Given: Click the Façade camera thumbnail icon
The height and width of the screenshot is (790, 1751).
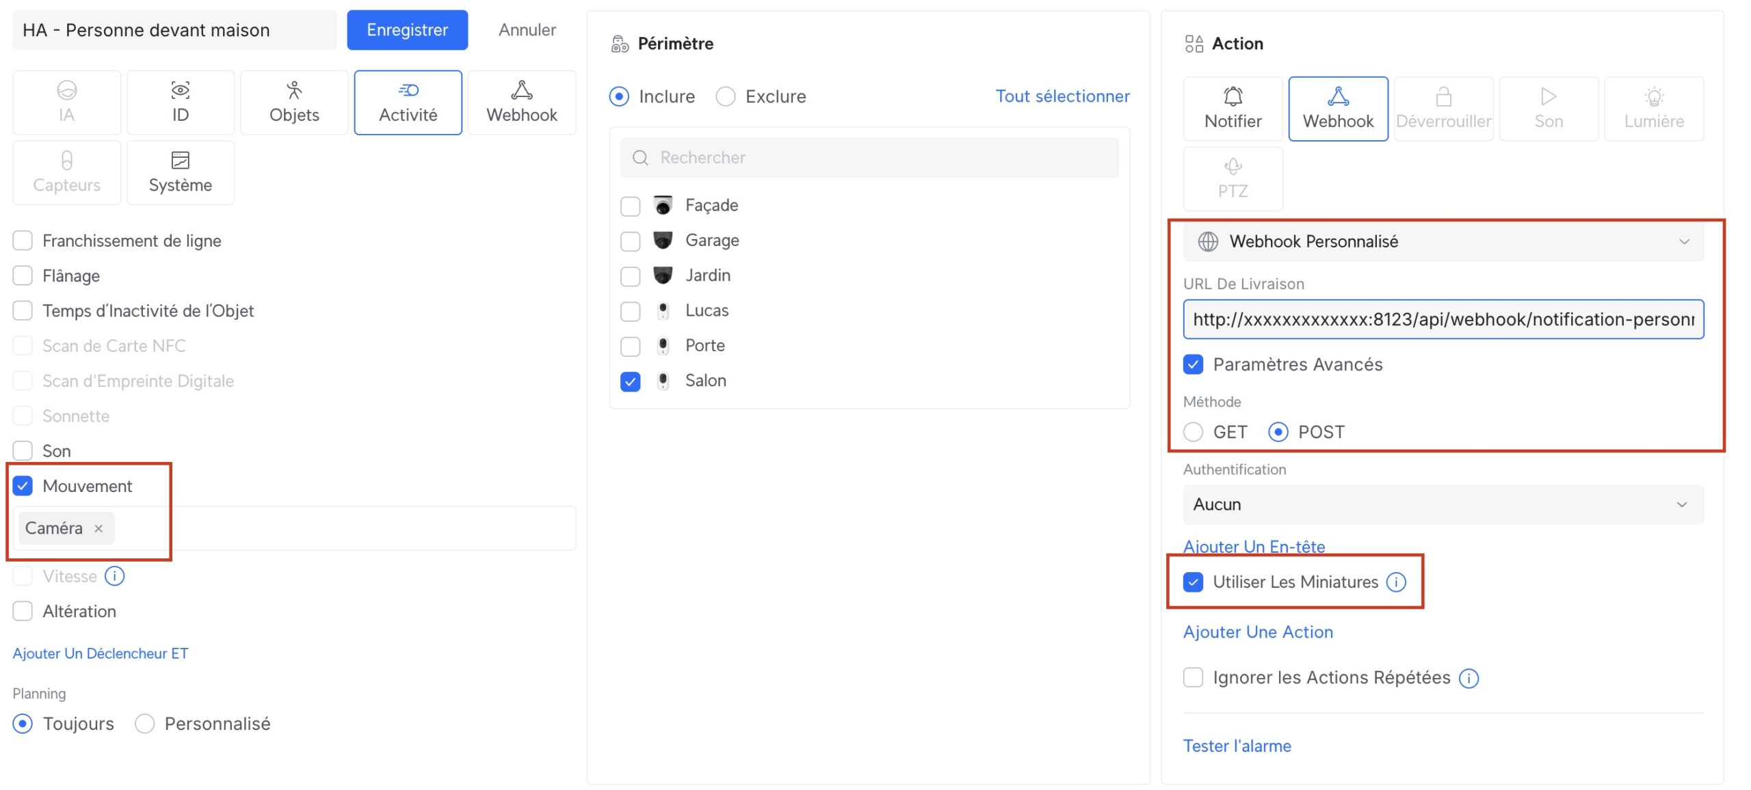Looking at the screenshot, I should point(663,205).
